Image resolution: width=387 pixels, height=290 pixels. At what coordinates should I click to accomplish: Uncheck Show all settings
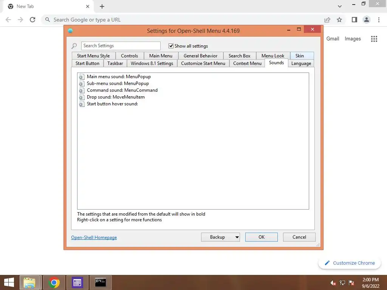[x=171, y=46]
